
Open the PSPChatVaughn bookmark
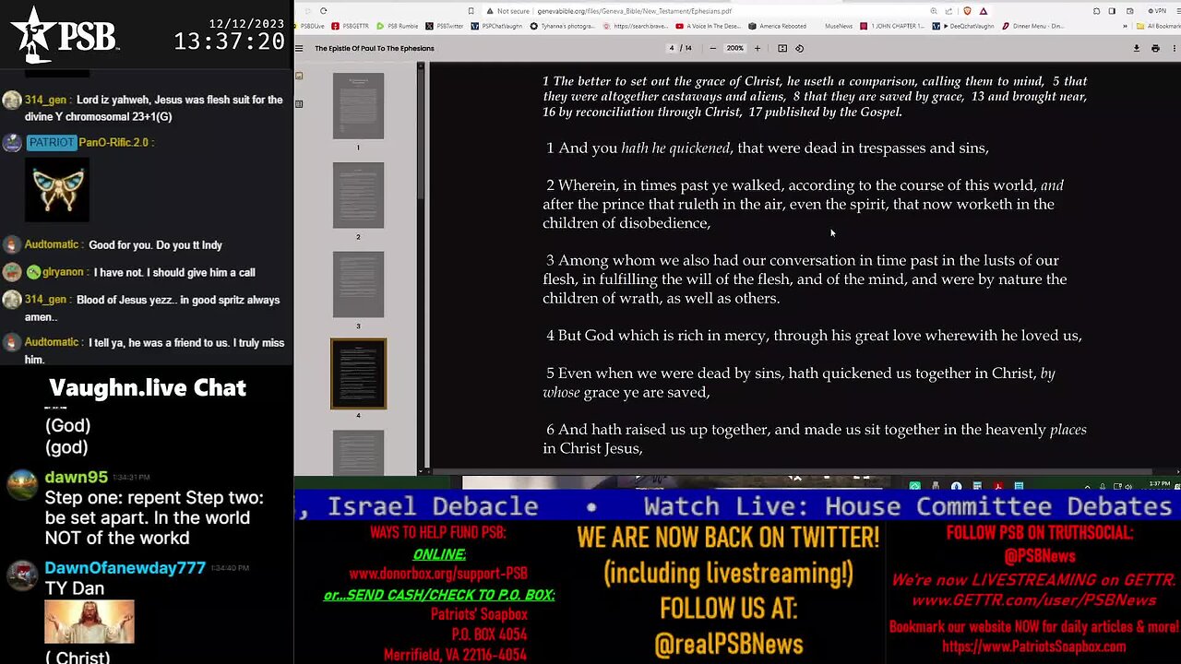[495, 26]
